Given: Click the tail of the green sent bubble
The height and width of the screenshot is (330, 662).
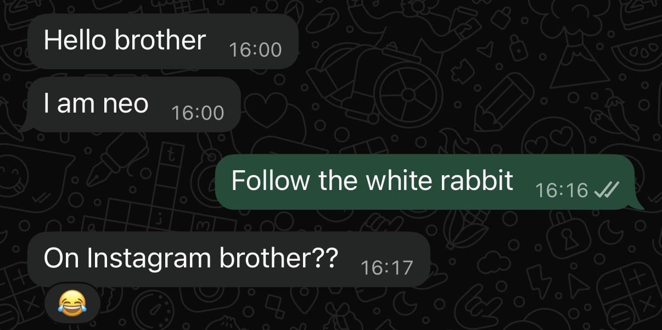Looking at the screenshot, I should pos(639,204).
